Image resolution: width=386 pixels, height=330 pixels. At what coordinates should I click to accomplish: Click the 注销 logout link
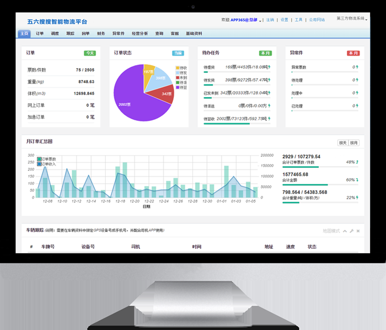coord(270,19)
